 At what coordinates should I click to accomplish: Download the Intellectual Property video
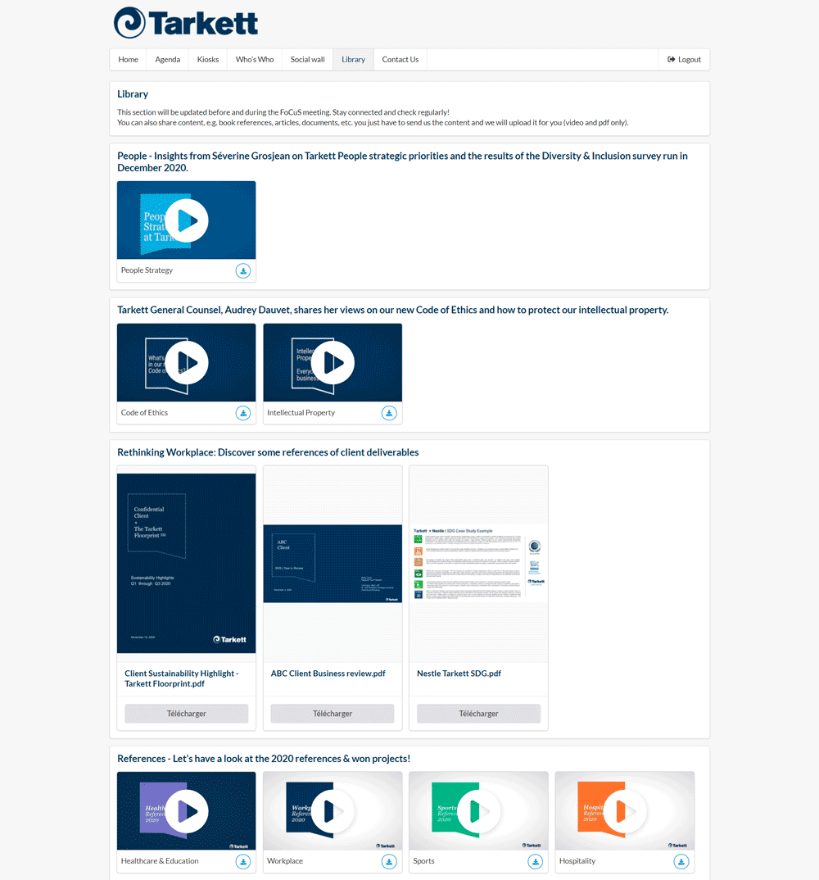click(x=389, y=414)
